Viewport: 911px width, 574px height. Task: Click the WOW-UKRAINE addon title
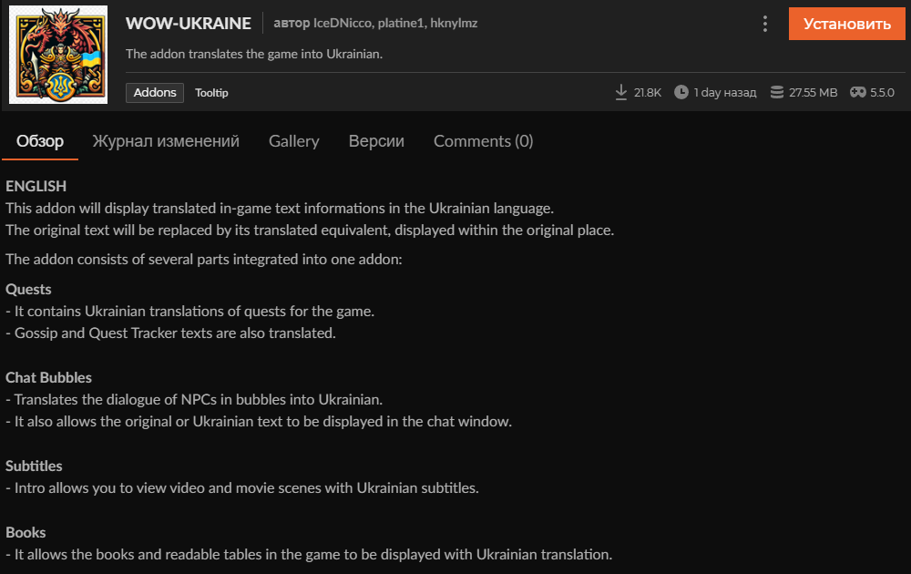(x=189, y=24)
